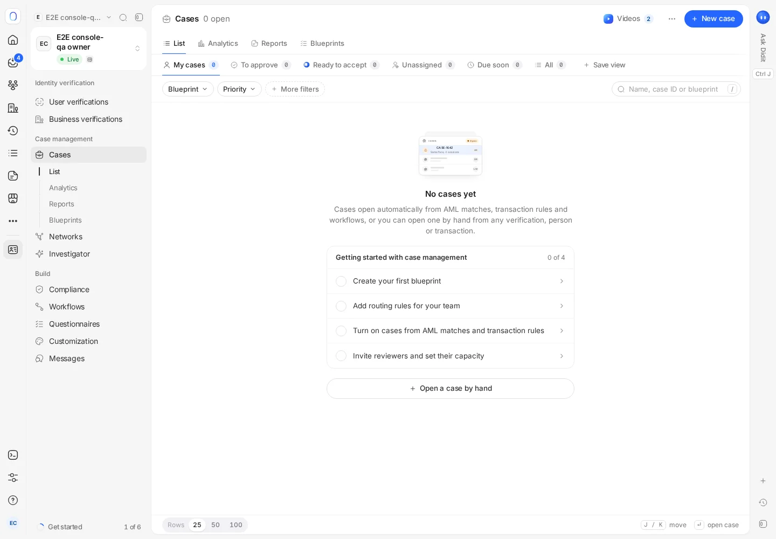776x539 pixels.
Task: Open the clock history icon in the left rail
Action: pos(13,130)
